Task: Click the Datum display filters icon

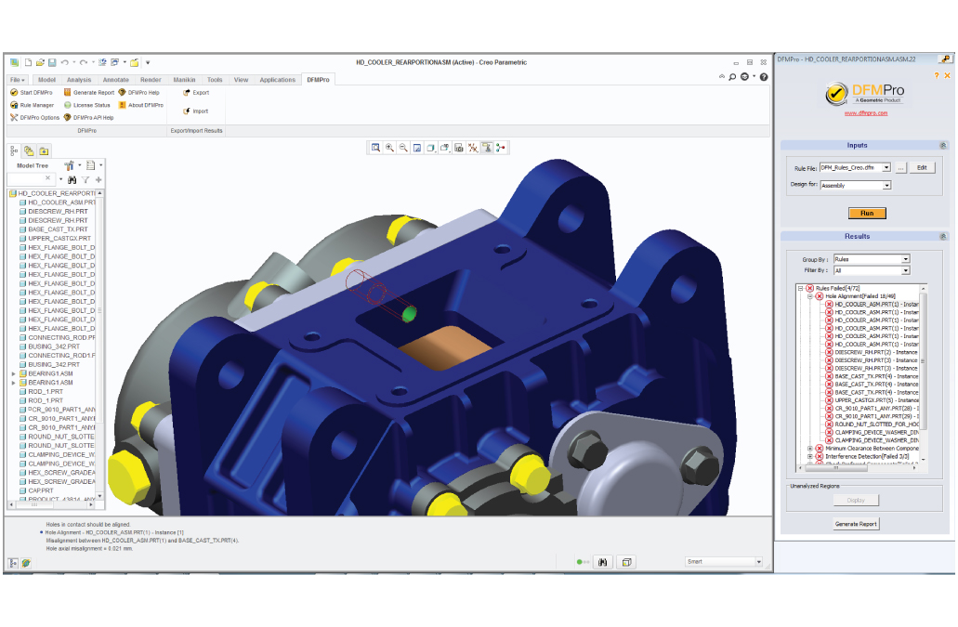Action: point(473,148)
